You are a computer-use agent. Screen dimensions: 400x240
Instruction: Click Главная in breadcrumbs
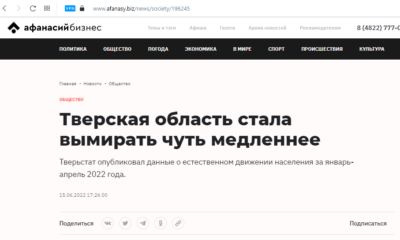67,84
